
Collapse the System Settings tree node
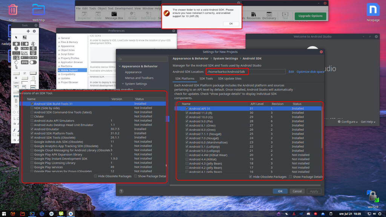(123, 84)
